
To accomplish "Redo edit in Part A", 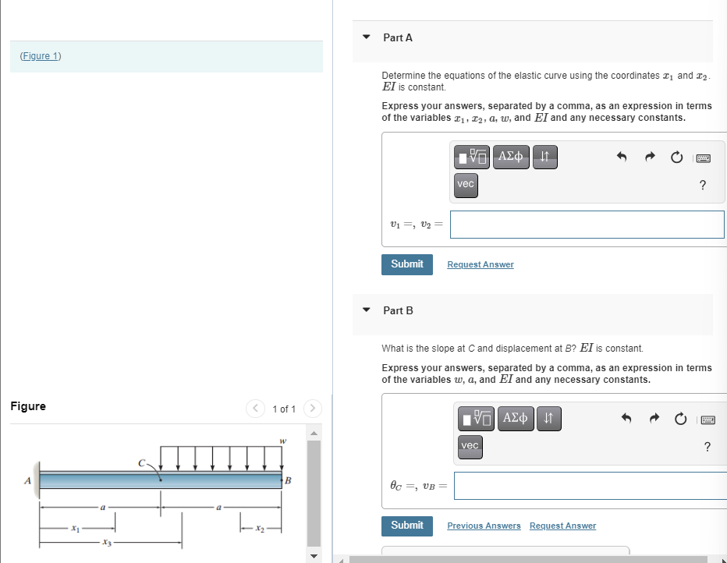I will tap(650, 157).
